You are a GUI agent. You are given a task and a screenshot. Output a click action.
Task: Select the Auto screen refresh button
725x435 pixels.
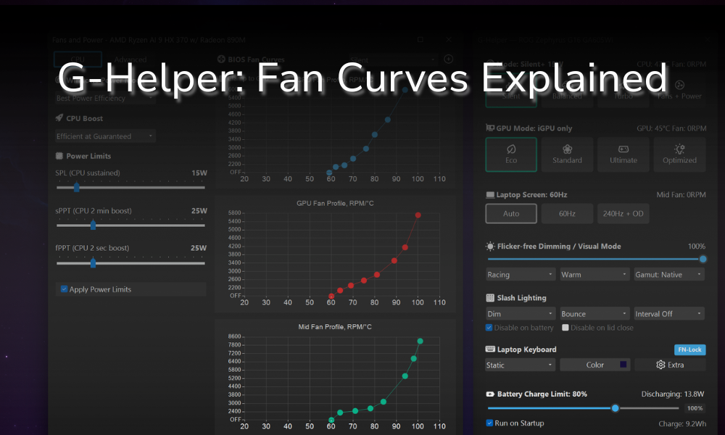coord(511,214)
